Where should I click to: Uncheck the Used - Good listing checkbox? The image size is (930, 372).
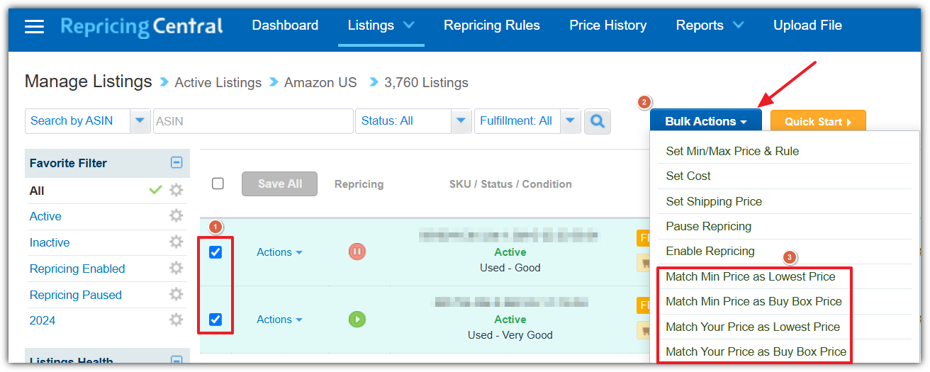[215, 252]
